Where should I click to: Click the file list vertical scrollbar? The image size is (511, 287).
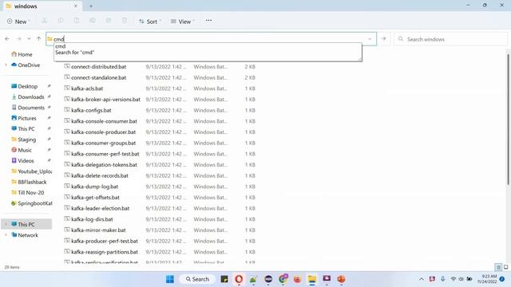508,119
